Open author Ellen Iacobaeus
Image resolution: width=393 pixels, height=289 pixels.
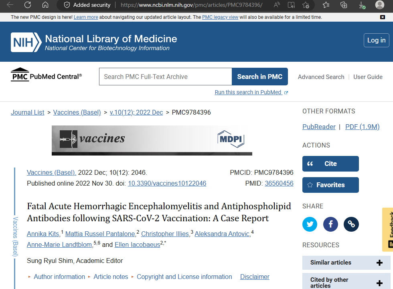tap(137, 245)
